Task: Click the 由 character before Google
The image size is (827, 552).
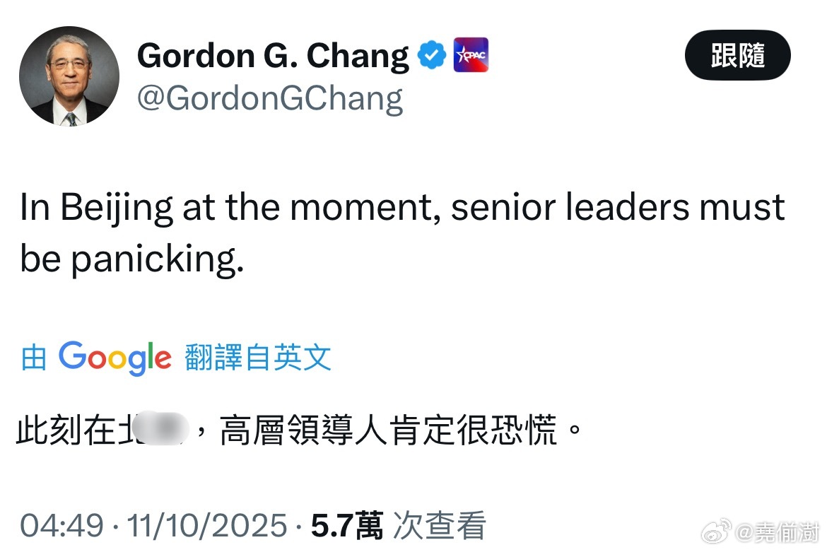Action: point(34,358)
